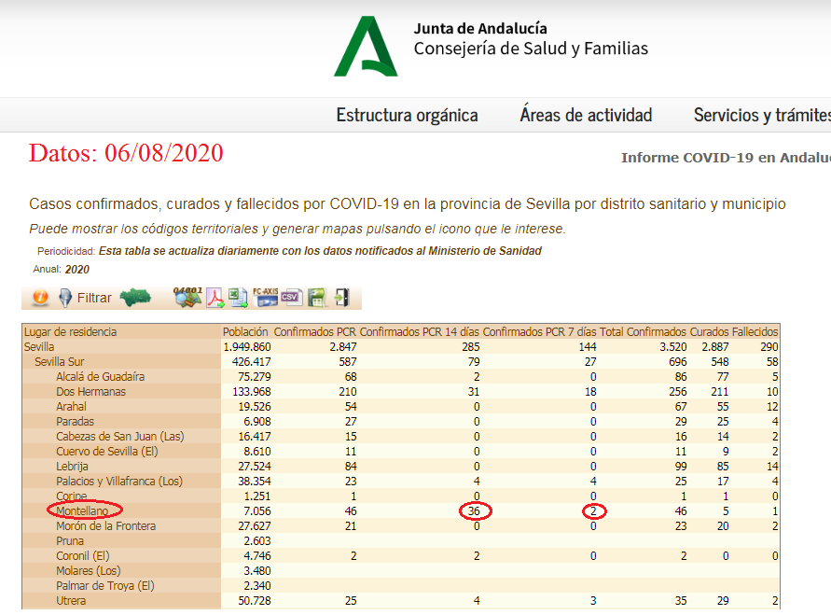The image size is (831, 615).
Task: Click the Consejería de Salud y Familias title
Action: pos(530,49)
